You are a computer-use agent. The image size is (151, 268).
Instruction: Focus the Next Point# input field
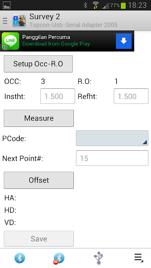112,158
